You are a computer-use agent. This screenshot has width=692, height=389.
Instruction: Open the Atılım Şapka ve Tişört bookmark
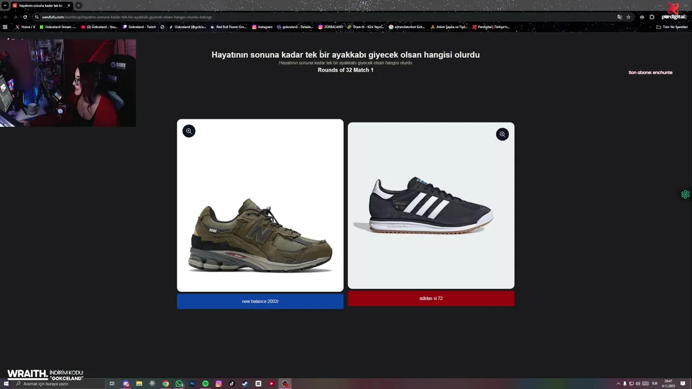pyautogui.click(x=449, y=27)
